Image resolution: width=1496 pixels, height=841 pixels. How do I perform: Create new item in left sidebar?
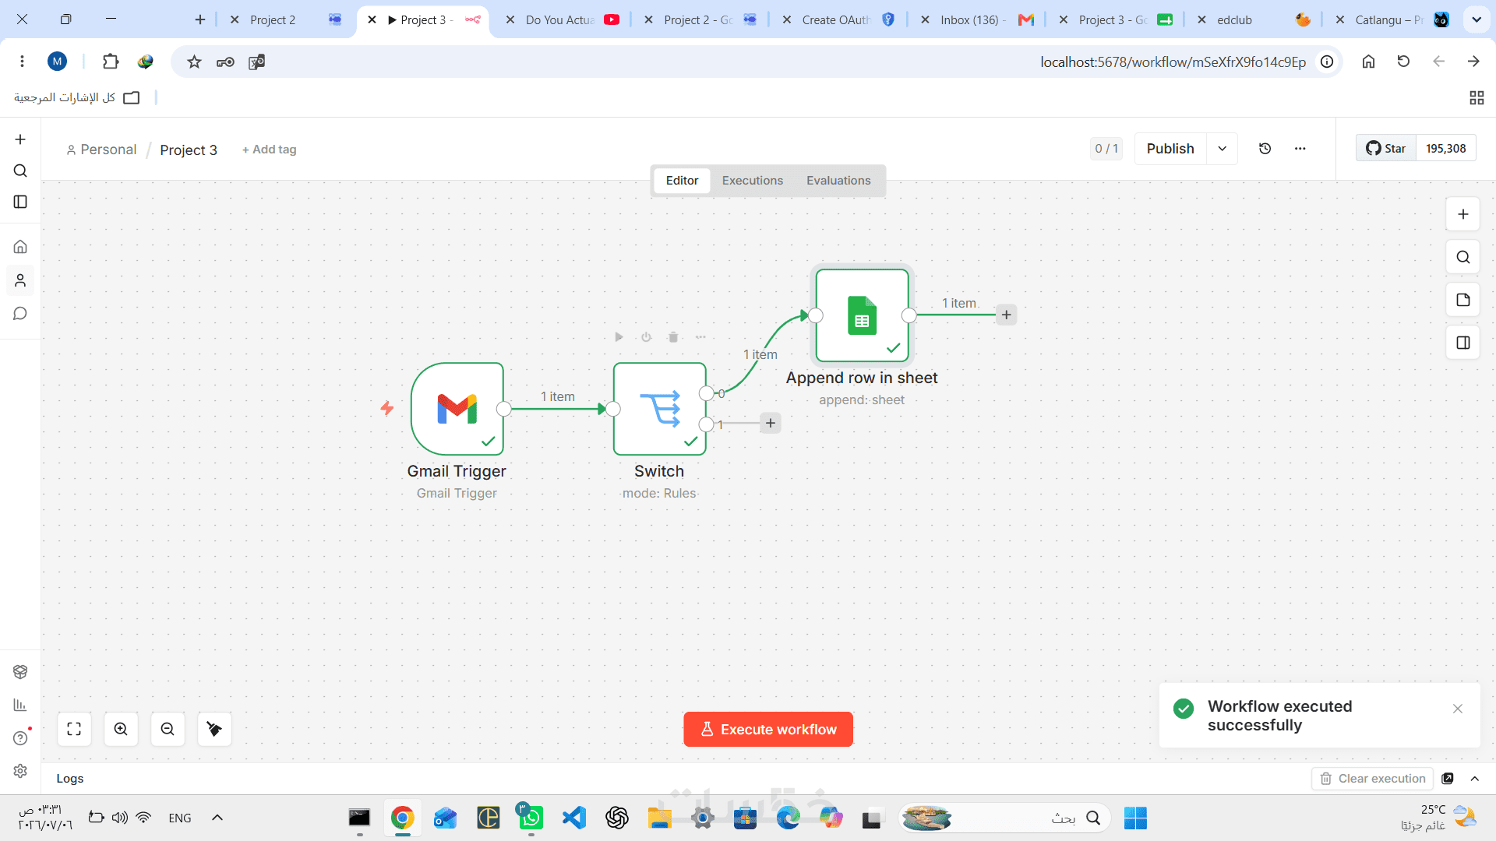click(x=20, y=139)
